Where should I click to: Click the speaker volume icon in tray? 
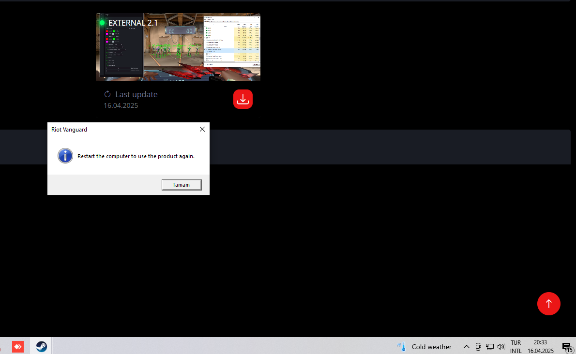[x=501, y=347]
